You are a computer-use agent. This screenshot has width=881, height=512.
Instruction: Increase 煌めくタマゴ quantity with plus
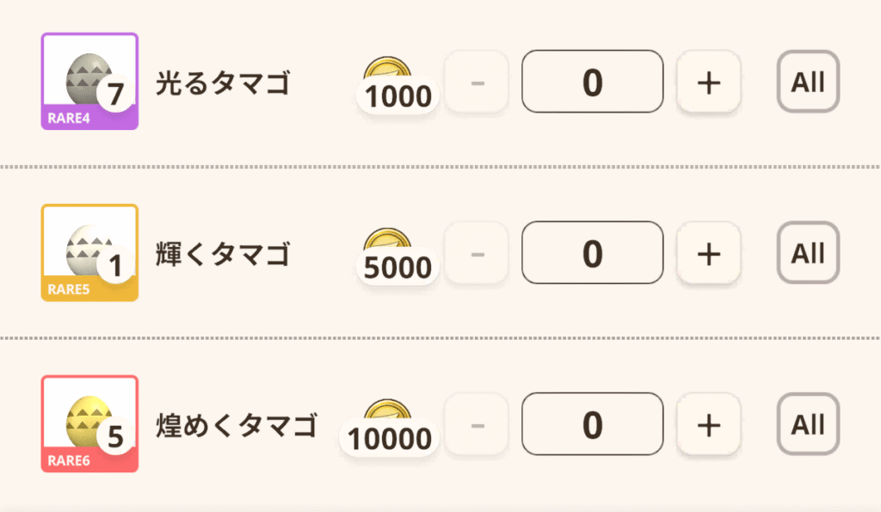coord(709,424)
